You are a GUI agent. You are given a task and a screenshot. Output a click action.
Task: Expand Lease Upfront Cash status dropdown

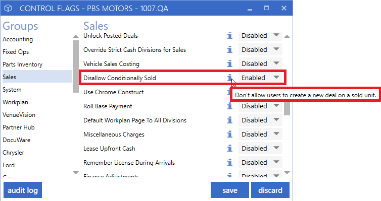(260, 148)
